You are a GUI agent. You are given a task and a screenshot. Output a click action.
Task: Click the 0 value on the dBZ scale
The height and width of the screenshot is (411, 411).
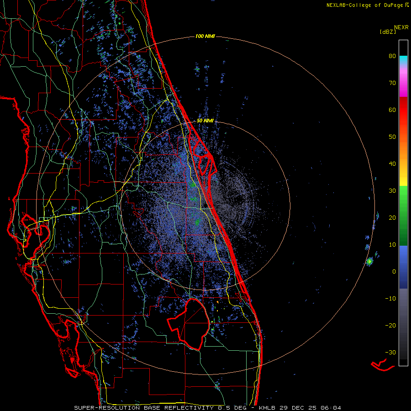[394, 272]
